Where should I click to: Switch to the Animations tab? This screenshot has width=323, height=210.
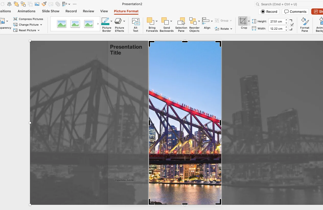click(x=27, y=11)
